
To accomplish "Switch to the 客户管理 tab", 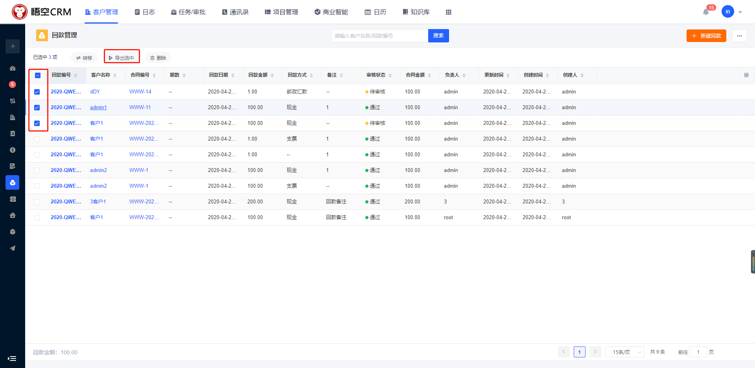I will [x=101, y=12].
